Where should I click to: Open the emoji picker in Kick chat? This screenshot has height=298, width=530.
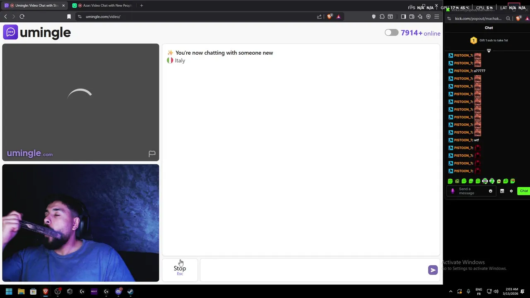491,191
